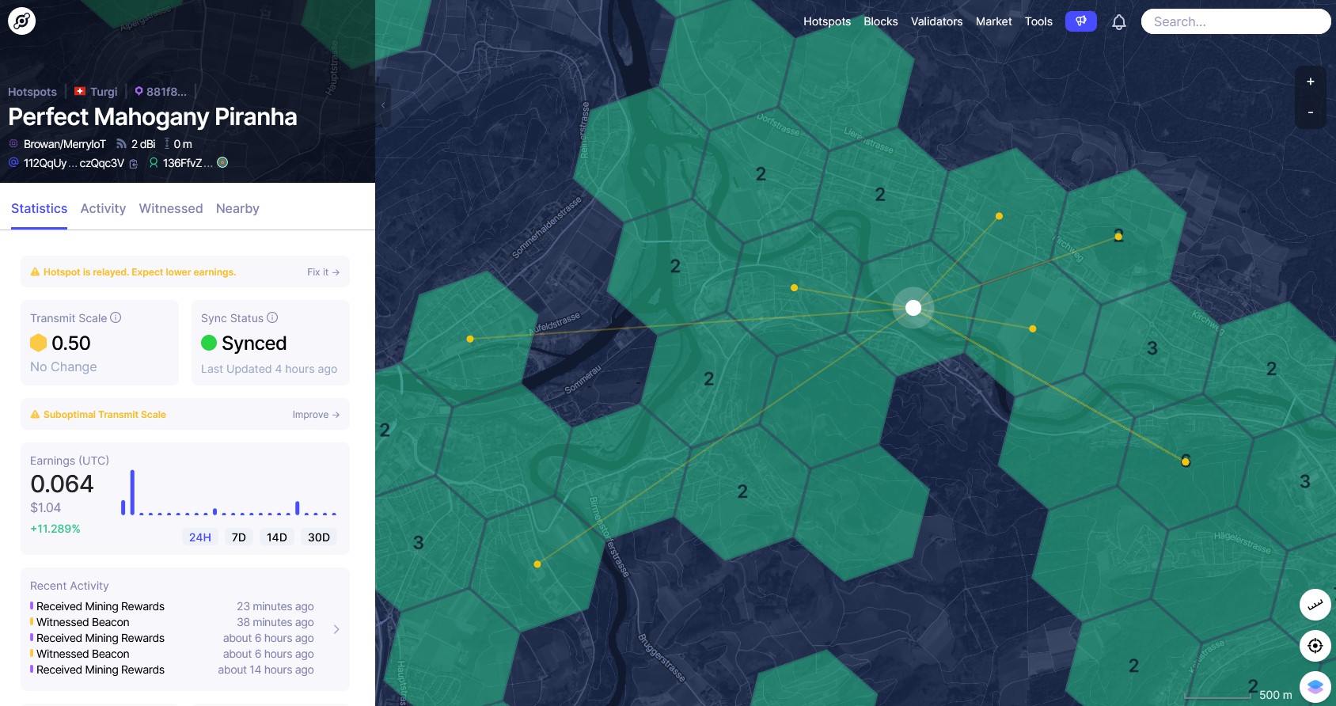This screenshot has width=1336, height=706.
Task: Click the selected hotspot marker on map
Action: click(x=913, y=308)
